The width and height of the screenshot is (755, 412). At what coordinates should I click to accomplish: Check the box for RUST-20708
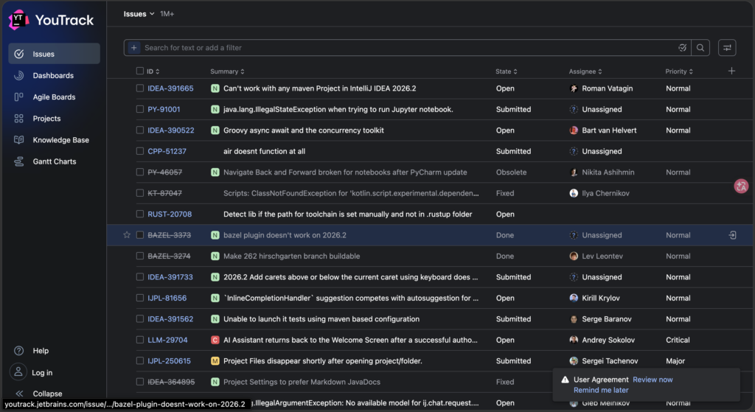[x=139, y=214]
